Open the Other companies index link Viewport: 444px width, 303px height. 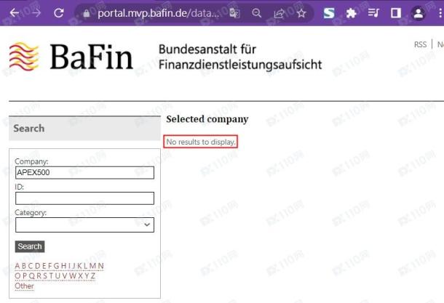24,286
